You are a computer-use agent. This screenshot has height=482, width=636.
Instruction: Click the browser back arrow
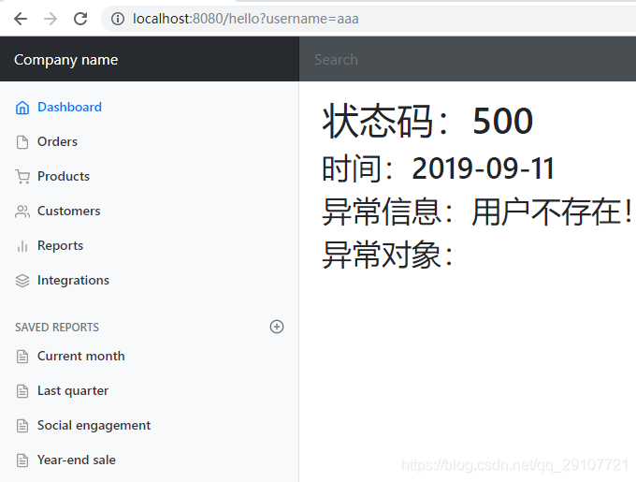tap(21, 19)
